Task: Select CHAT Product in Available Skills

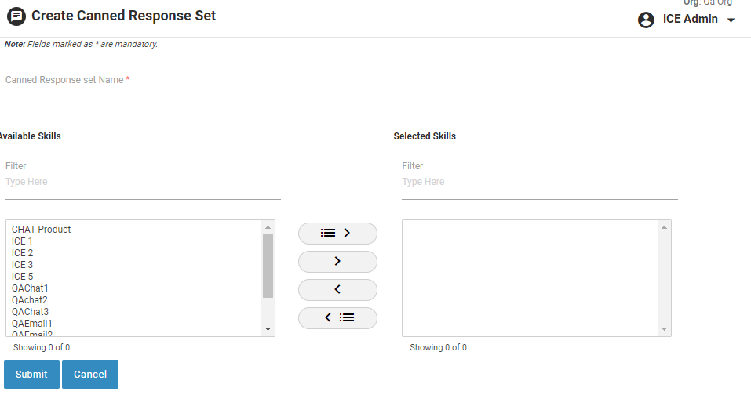Action: click(x=42, y=230)
